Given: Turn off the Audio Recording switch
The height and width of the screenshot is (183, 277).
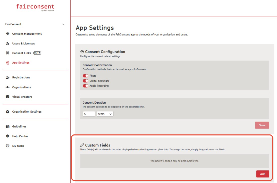Looking at the screenshot, I should click(86, 86).
